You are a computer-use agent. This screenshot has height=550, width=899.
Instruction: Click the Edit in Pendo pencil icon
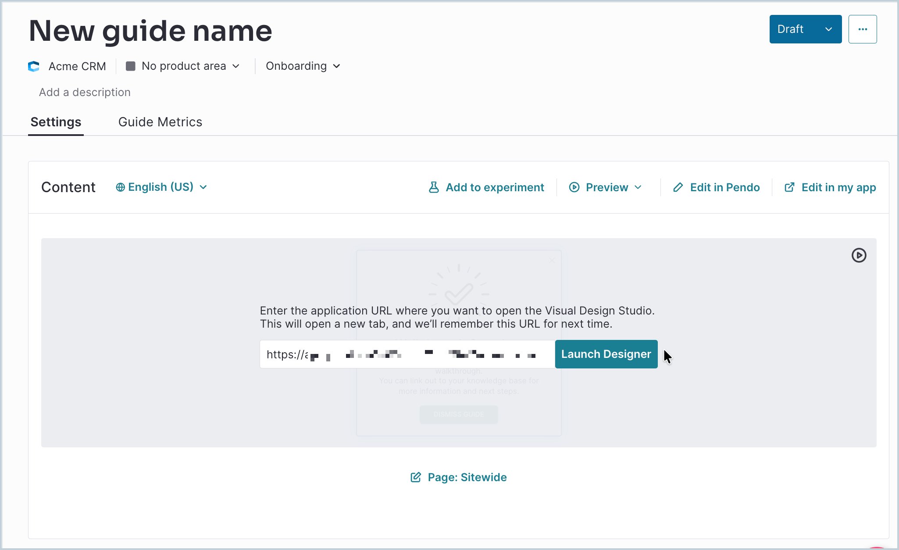click(x=678, y=187)
